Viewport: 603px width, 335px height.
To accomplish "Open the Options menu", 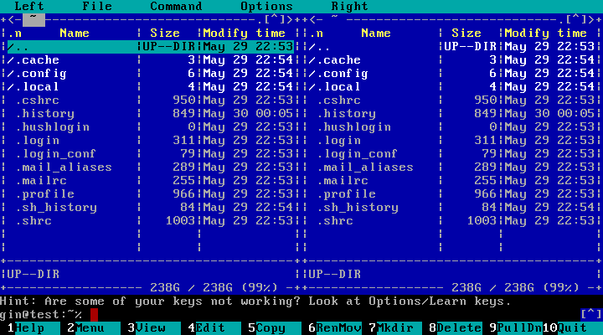I will pos(266,7).
